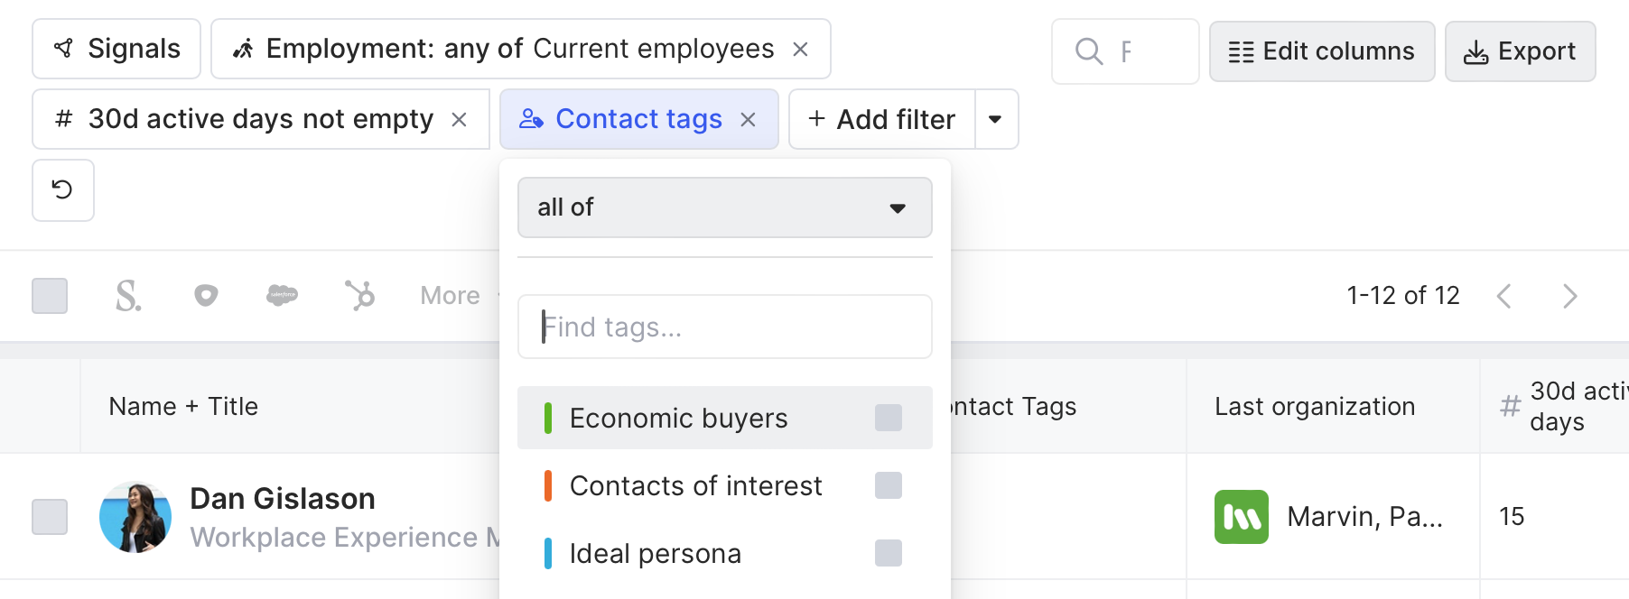This screenshot has height=599, width=1629.
Task: Click the Salesloft S icon
Action: tap(128, 296)
